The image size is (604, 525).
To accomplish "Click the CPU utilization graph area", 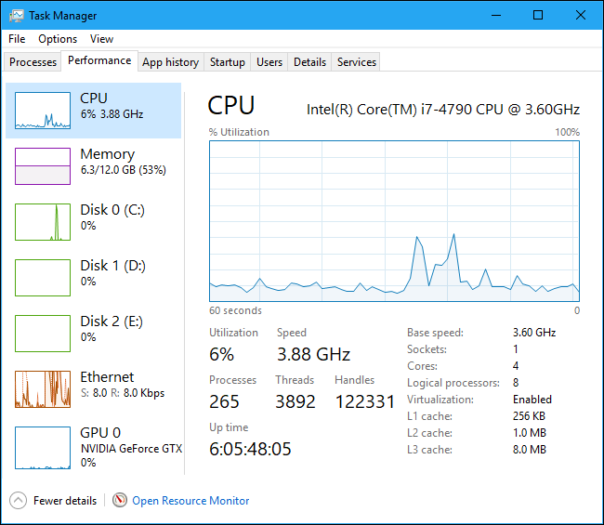I will point(394,221).
